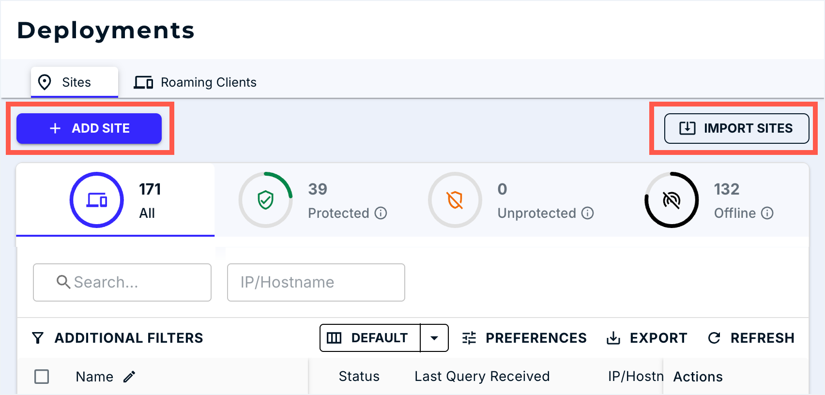This screenshot has width=825, height=395.
Task: Click the Name column header
Action: [x=94, y=377]
